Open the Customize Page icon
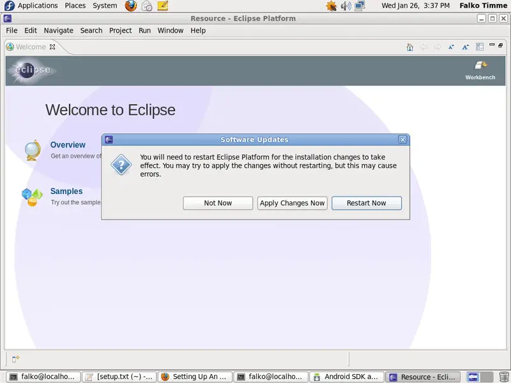 click(x=480, y=47)
